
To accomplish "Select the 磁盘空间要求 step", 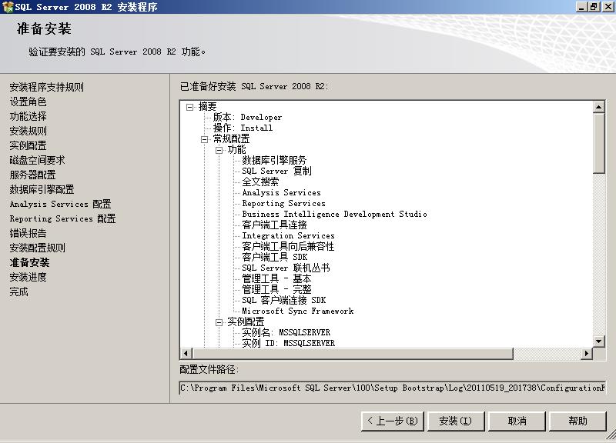I will 37,160.
